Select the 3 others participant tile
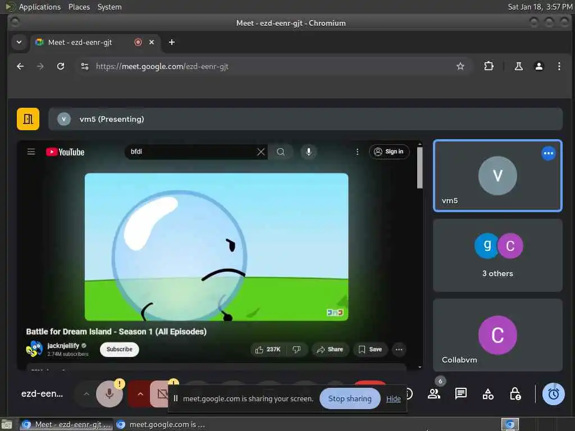This screenshot has width=575, height=431. tap(498, 255)
